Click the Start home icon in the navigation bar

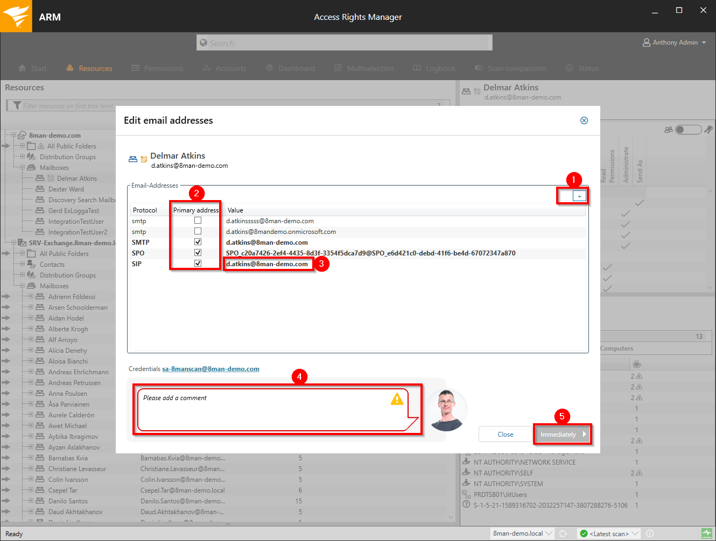pos(22,68)
